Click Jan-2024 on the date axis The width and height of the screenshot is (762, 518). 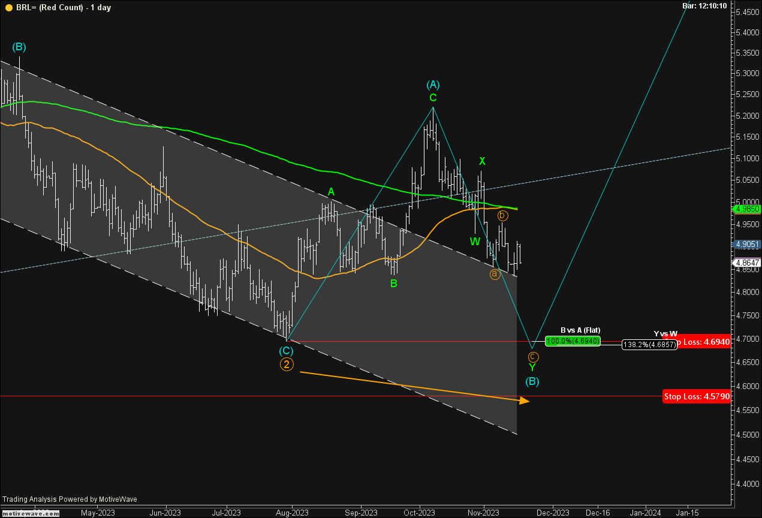click(x=645, y=513)
